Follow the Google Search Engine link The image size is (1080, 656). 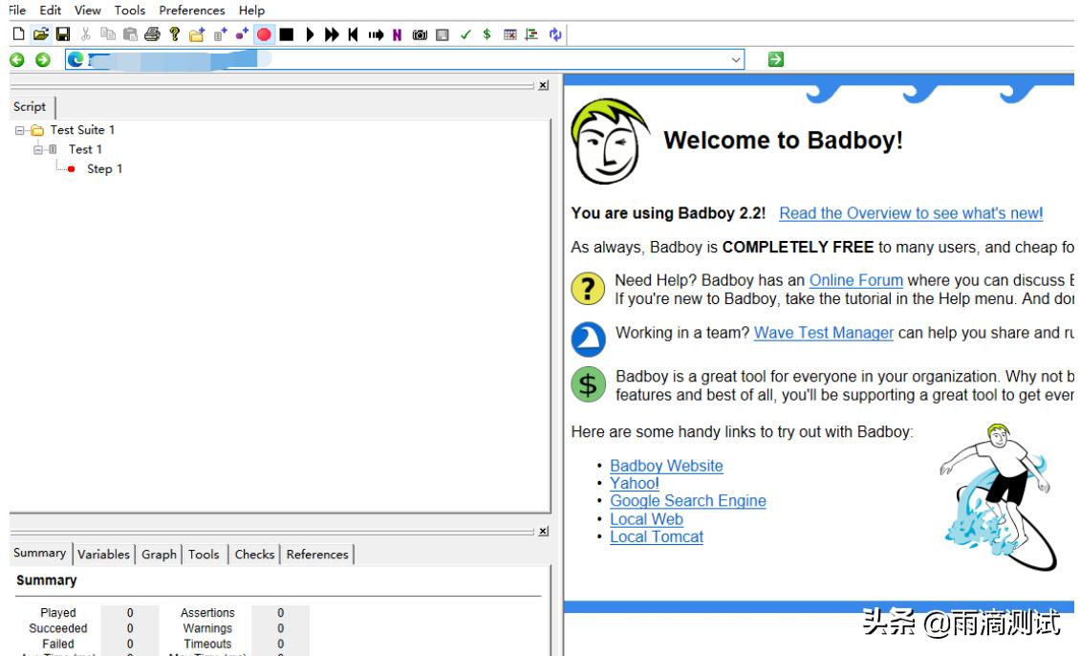pyautogui.click(x=687, y=501)
